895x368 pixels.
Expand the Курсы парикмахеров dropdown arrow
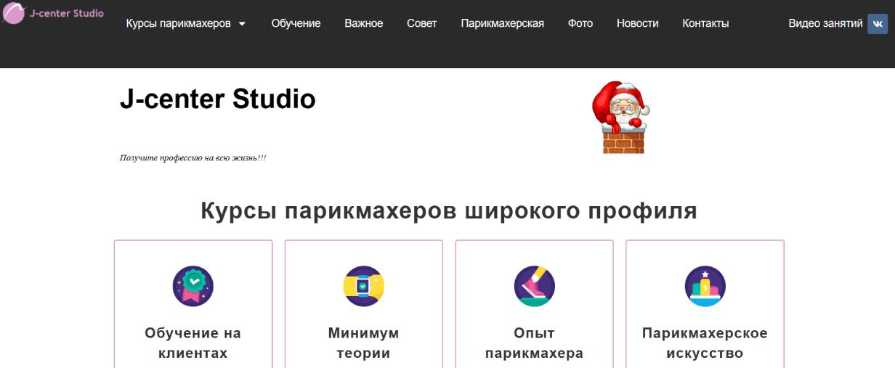242,24
